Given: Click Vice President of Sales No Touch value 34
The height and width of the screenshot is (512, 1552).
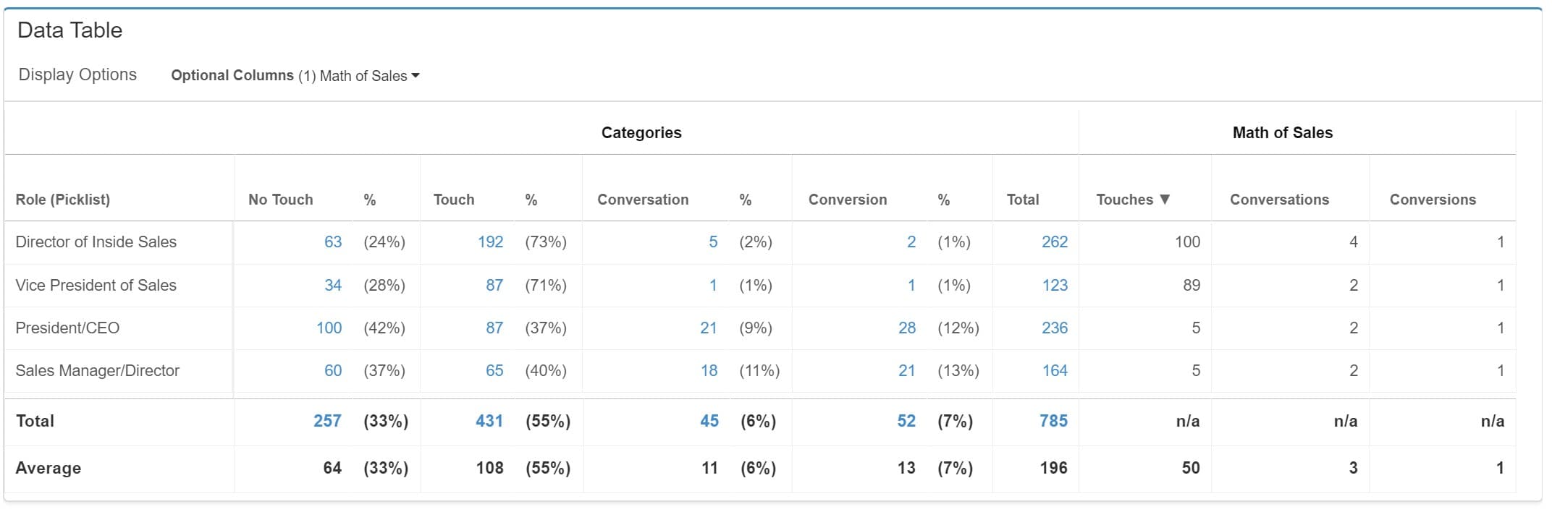Looking at the screenshot, I should (333, 286).
